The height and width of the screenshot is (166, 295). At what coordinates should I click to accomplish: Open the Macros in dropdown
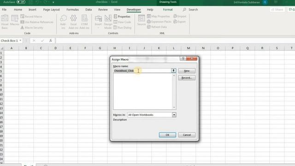click(174, 115)
